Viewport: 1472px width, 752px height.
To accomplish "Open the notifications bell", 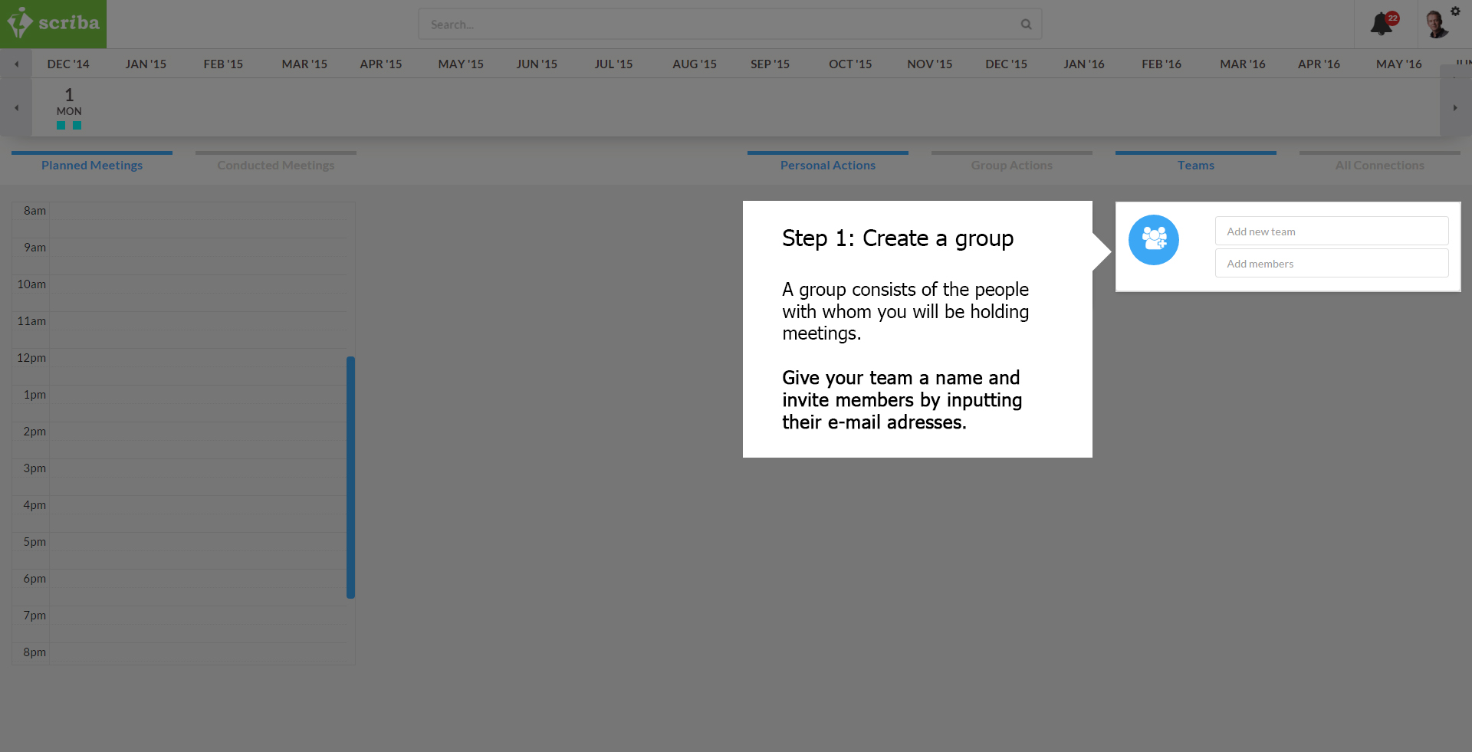I will click(x=1382, y=24).
